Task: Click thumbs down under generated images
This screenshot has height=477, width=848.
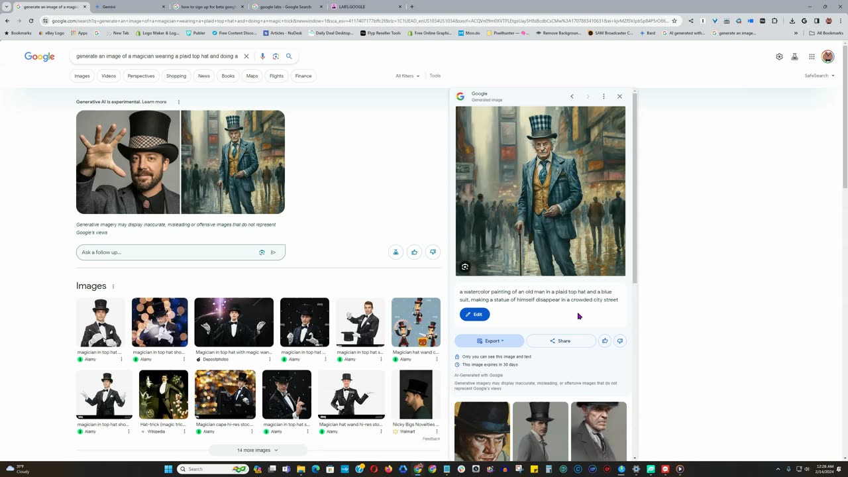Action: coord(433,252)
